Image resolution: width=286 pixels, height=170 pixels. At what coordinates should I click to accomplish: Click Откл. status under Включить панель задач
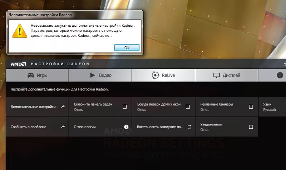(78, 110)
